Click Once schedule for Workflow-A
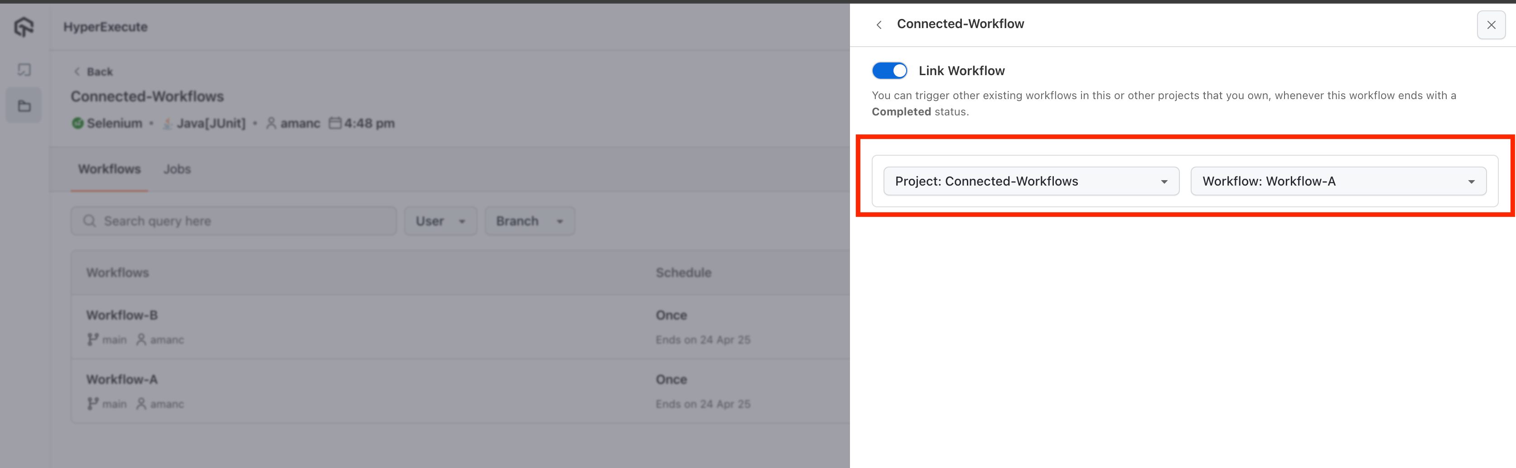Viewport: 1516px width, 468px height. pos(671,379)
